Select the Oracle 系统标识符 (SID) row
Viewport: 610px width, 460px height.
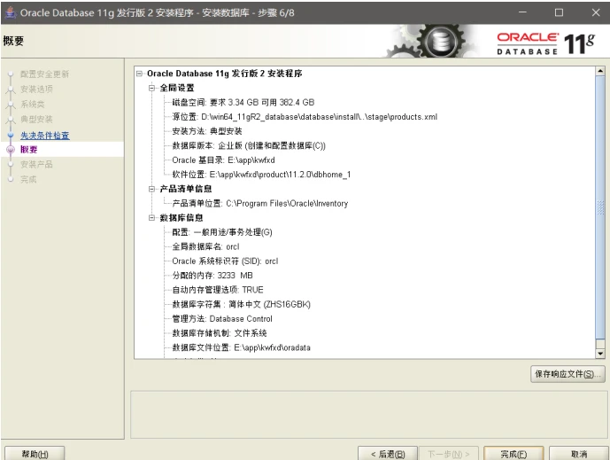coord(225,261)
